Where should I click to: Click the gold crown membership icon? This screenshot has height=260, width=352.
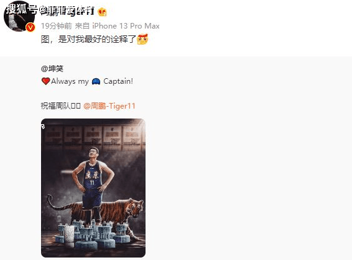click(102, 12)
